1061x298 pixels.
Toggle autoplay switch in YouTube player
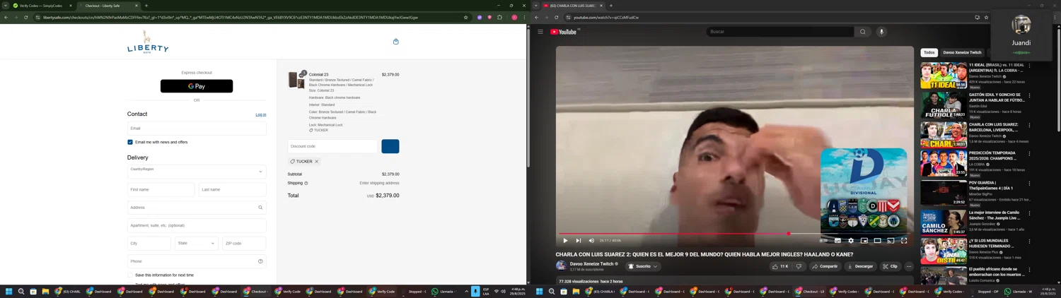coord(823,241)
